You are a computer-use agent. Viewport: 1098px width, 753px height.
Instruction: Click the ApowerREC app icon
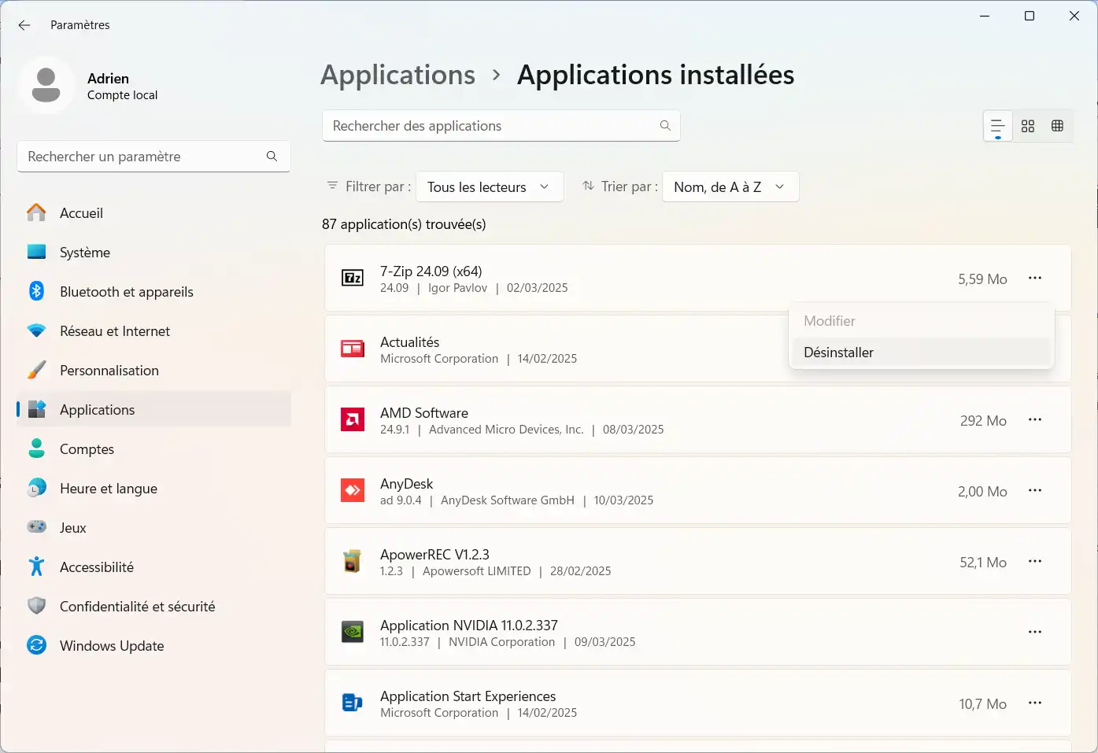pyautogui.click(x=352, y=561)
